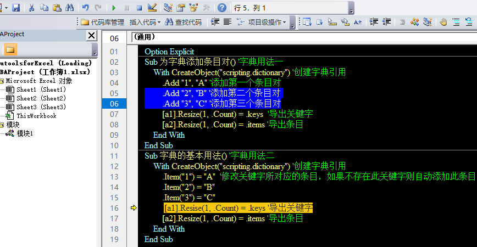Viewport: 477px width, 247px height.
Task: Click the indent-with-arrow format icon after 查找代码
Action: pos(215,22)
